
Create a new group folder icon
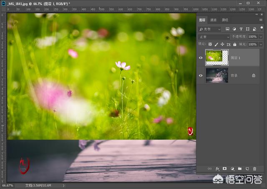coord(240,169)
